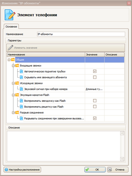Click the folder icon beside Эмуляция нажатия Flash
This screenshot has width=132, height=176.
coord(17,95)
